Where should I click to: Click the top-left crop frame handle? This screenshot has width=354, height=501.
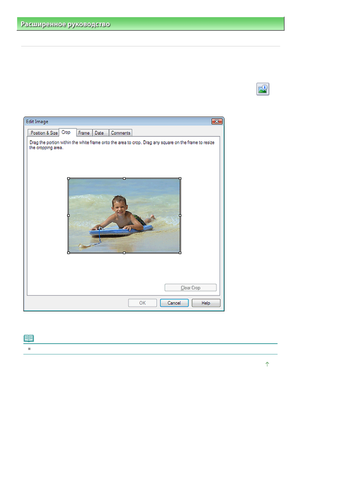pos(68,179)
